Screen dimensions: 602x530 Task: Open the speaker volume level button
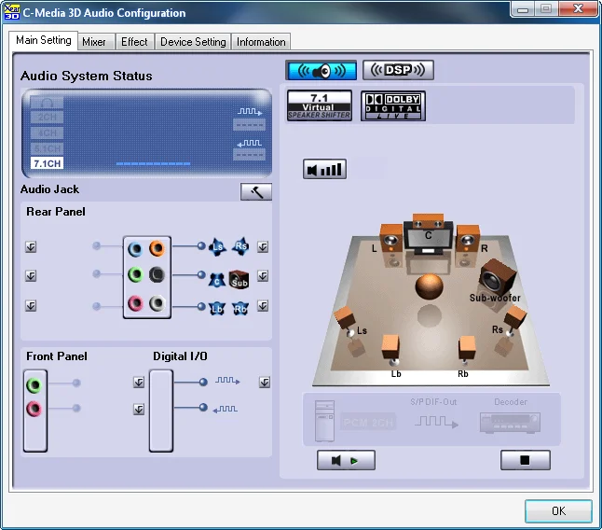324,169
